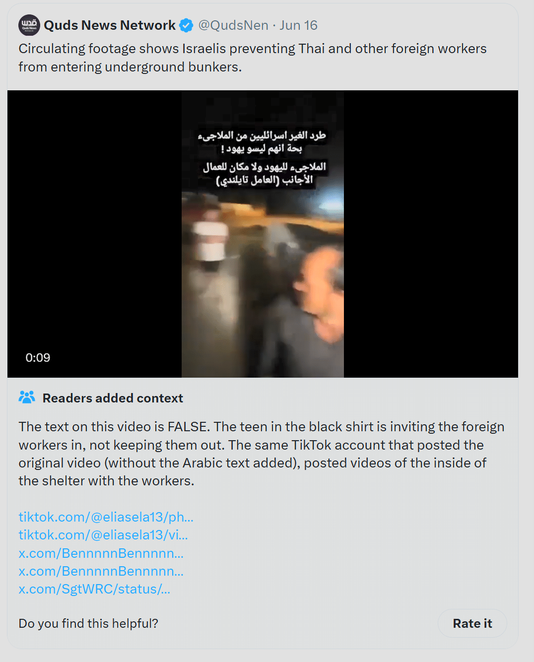Click the blue verified badge icon
The image size is (534, 662).
186,25
